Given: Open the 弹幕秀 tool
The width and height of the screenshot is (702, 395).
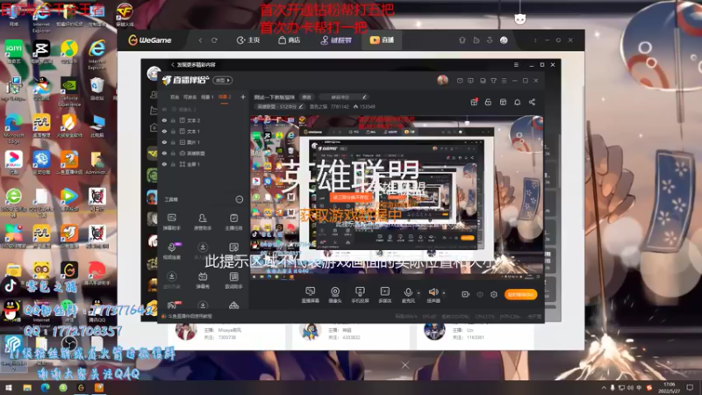Looking at the screenshot, I should (203, 280).
